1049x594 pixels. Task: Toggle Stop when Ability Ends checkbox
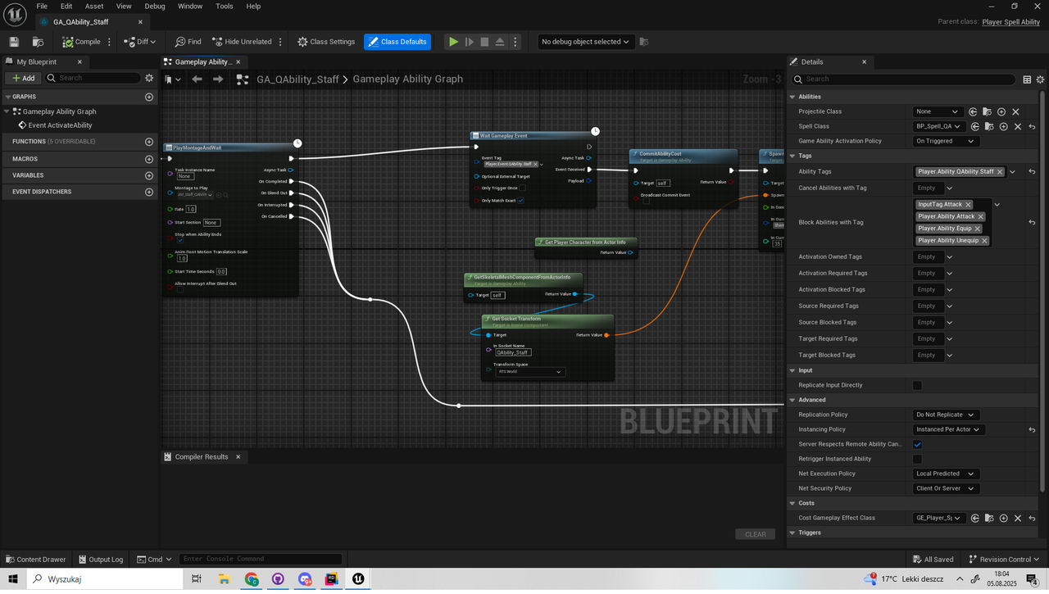tap(180, 241)
